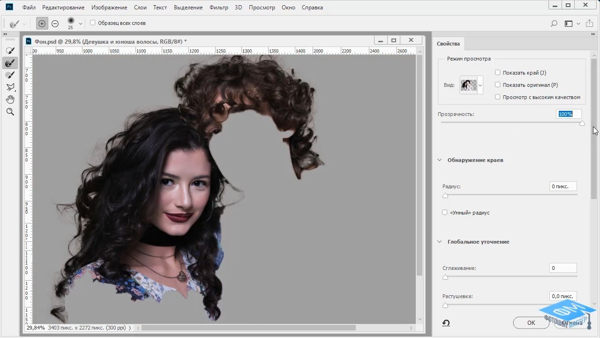Select the Lasso tool

(x=10, y=87)
